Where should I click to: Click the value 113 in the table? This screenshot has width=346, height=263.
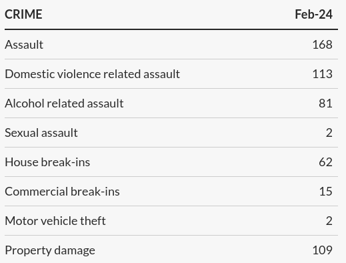coord(323,74)
